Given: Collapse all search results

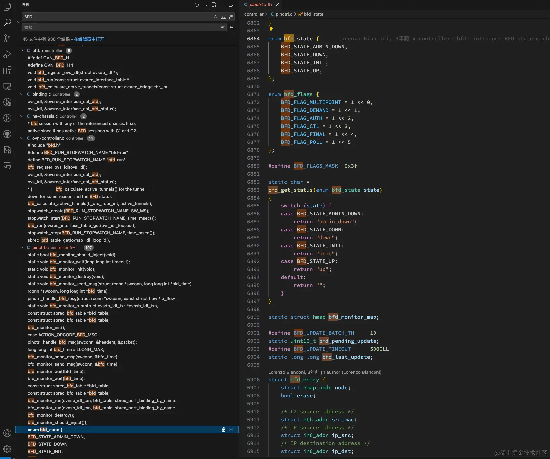Looking at the screenshot, I should (x=231, y=5).
